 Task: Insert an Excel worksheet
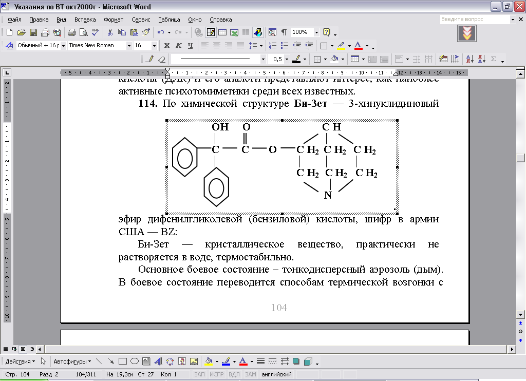click(234, 32)
